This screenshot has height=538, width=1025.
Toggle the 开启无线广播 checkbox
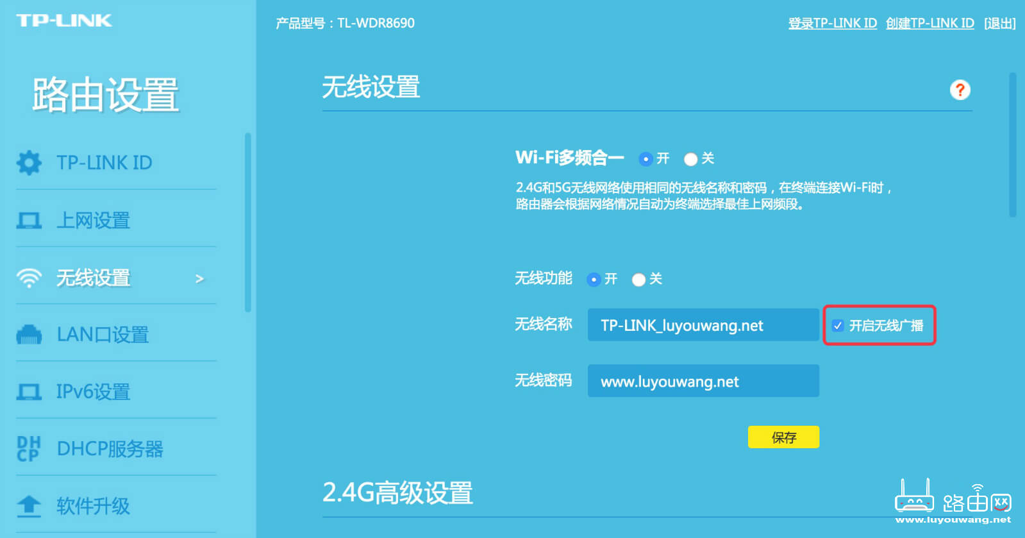838,326
